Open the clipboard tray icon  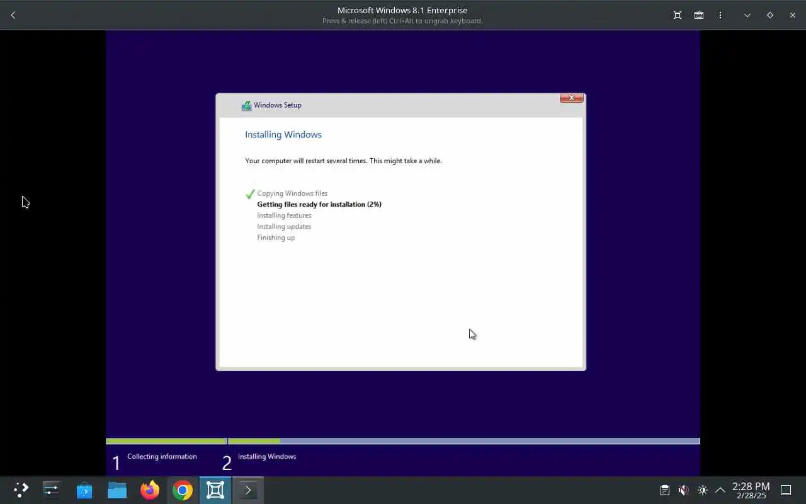point(665,490)
